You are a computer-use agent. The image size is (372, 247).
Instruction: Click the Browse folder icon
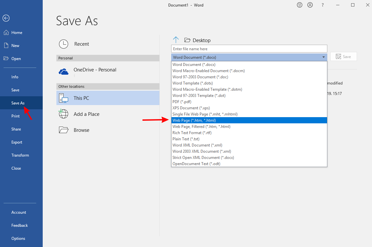pos(64,130)
